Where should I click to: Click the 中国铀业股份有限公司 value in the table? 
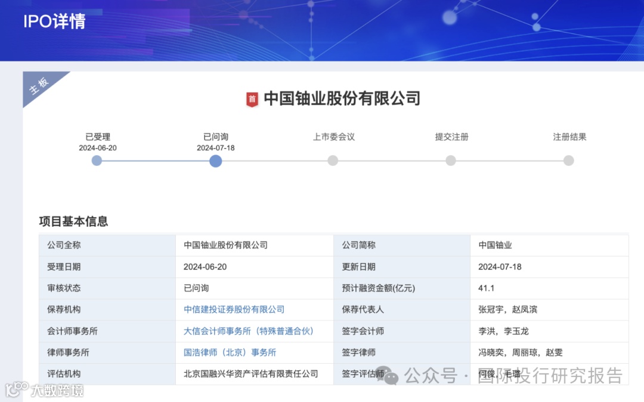coord(225,245)
